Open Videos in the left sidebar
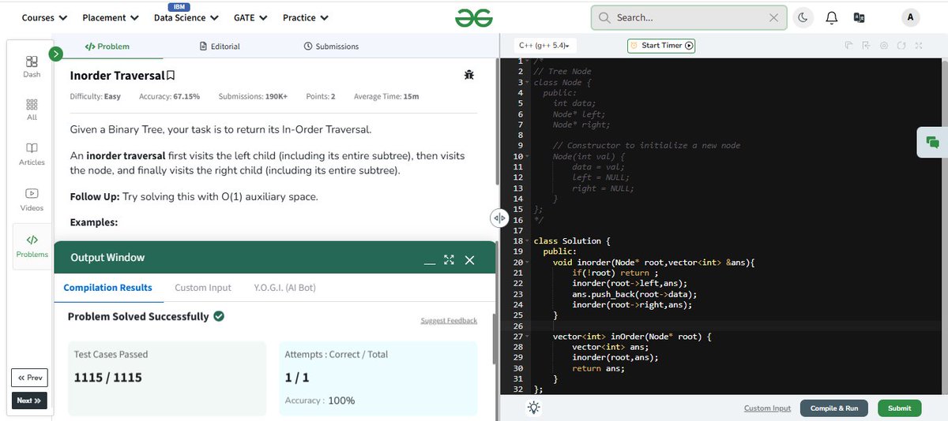This screenshot has width=948, height=421. (x=32, y=199)
